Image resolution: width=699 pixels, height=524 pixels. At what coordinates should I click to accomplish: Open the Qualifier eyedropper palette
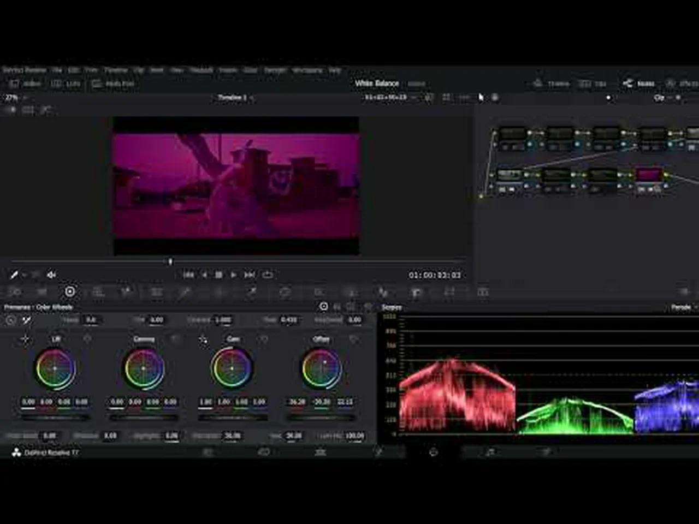point(252,292)
